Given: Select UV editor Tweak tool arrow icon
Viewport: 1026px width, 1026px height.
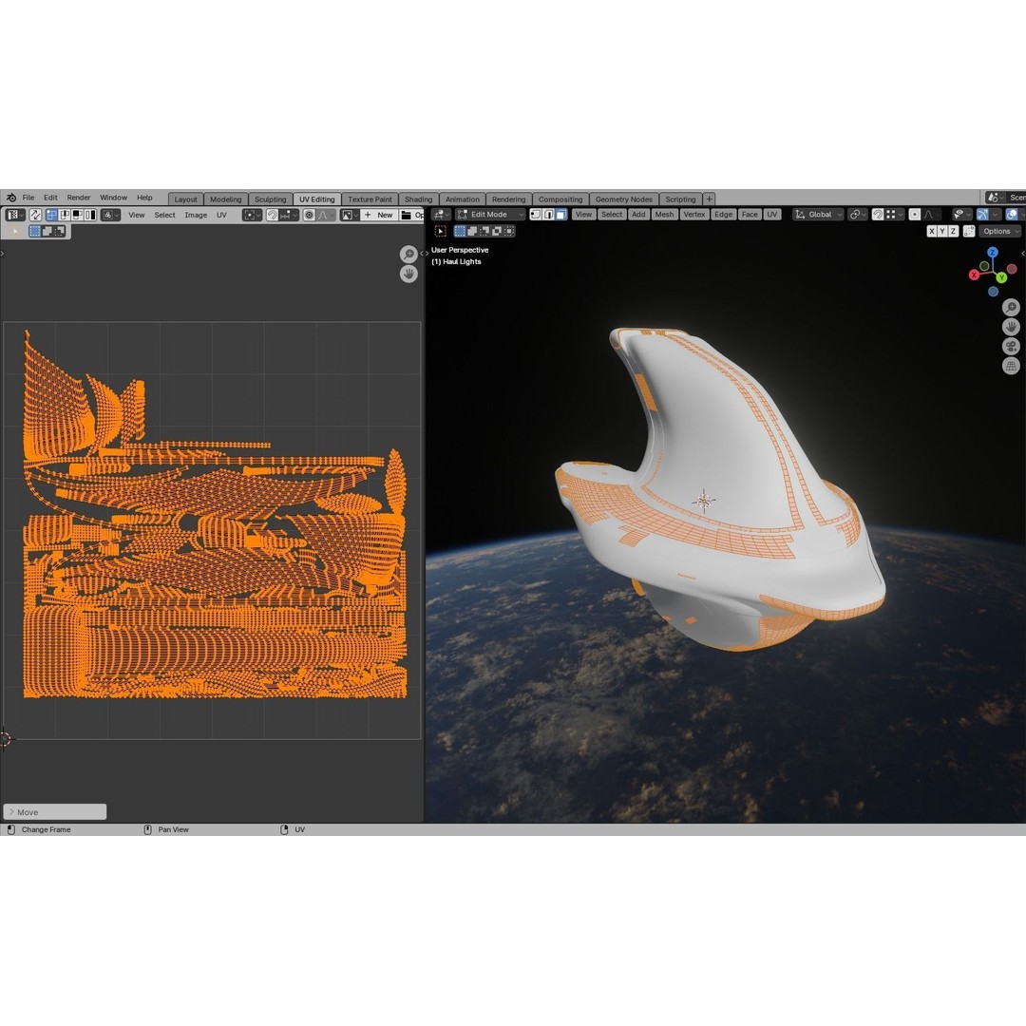Looking at the screenshot, I should click(x=15, y=231).
